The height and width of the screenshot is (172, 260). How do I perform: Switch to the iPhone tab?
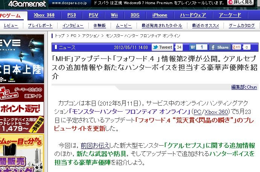coord(160,15)
